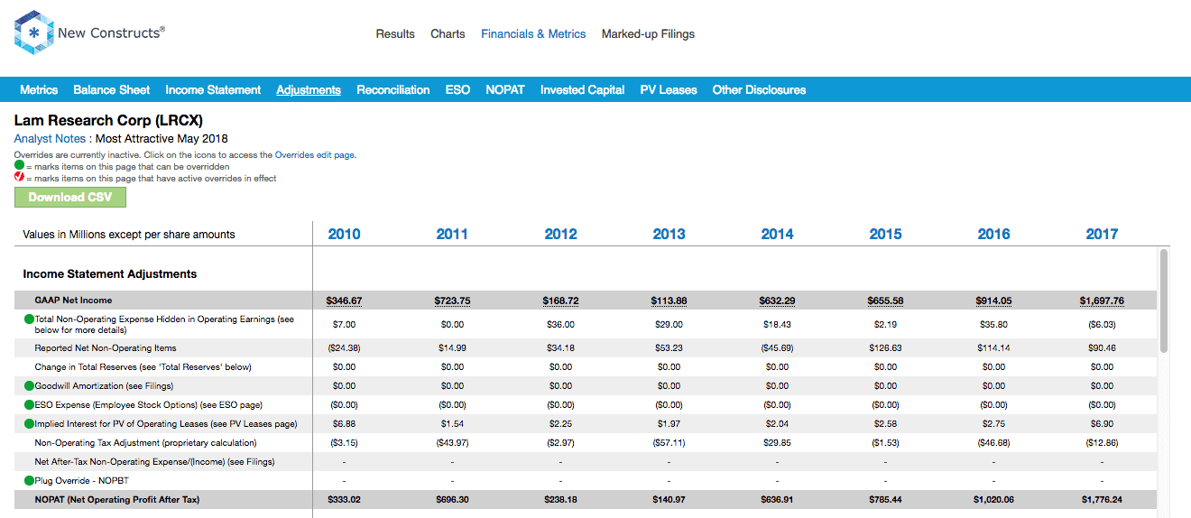The width and height of the screenshot is (1191, 518).
Task: Click GAAP Net Income value $346.67
Action: 344,301
